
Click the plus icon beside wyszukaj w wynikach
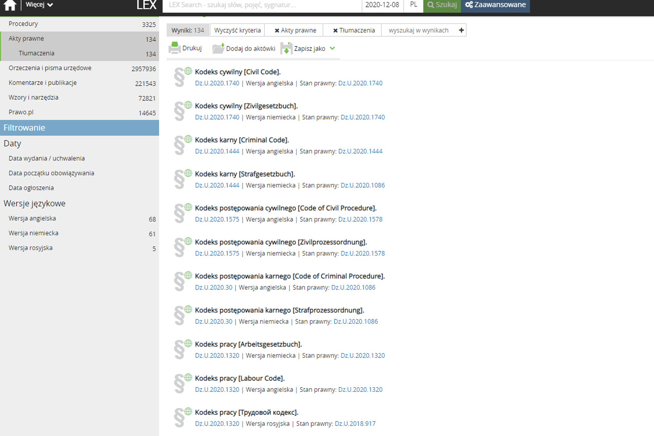(x=461, y=30)
